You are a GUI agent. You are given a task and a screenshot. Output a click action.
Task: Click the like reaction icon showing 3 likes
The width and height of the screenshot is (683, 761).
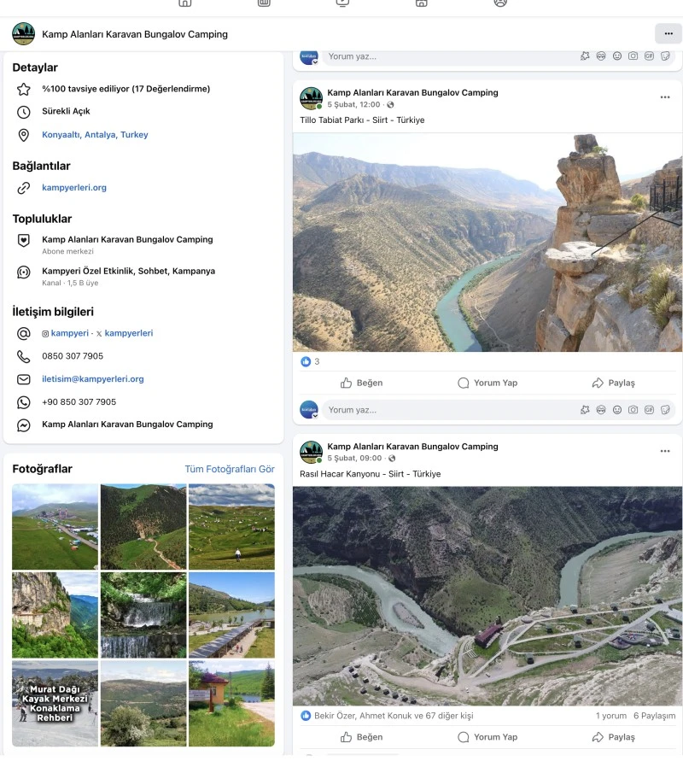306,361
